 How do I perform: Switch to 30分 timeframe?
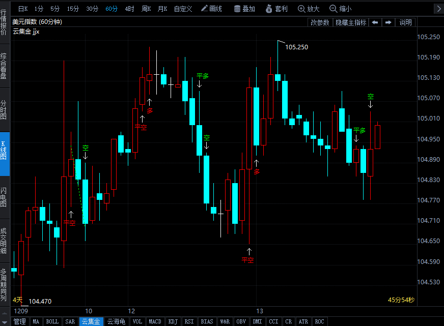[x=92, y=9]
